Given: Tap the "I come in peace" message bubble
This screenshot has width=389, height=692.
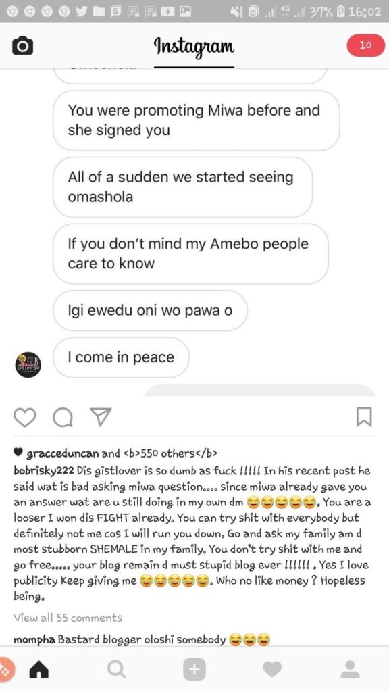Looking at the screenshot, I should point(122,357).
